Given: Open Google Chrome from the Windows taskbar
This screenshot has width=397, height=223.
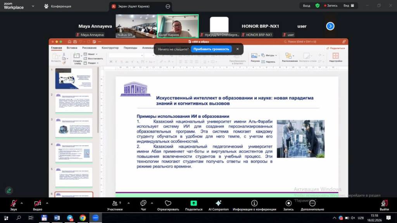Looking at the screenshot, I should click(x=83, y=218).
